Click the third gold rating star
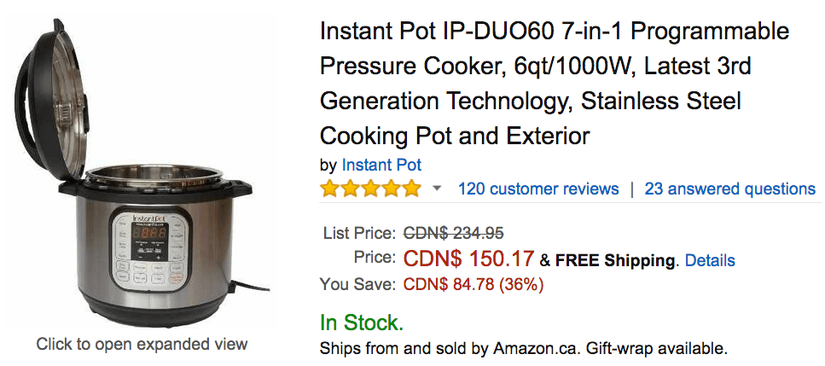 pyautogui.click(x=370, y=189)
